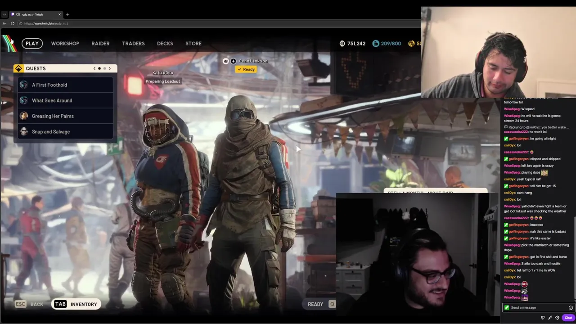This screenshot has height=324, width=576.
Task: Click Snap and Salvage portrait icon
Action: 24,132
